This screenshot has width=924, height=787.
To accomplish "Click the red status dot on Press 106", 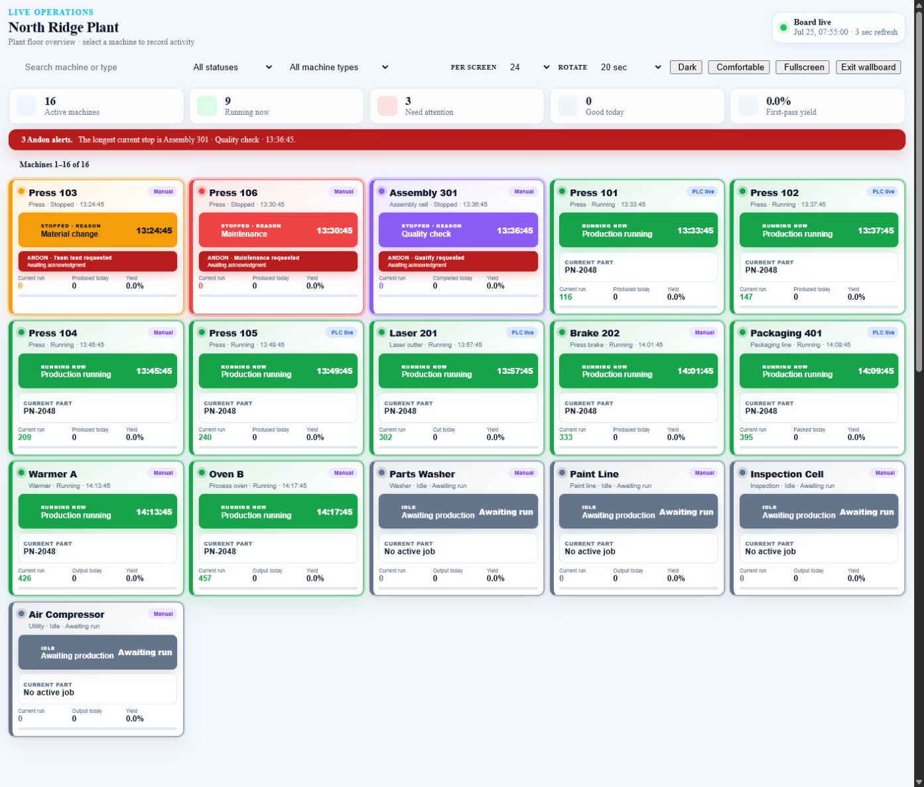I will point(202,192).
